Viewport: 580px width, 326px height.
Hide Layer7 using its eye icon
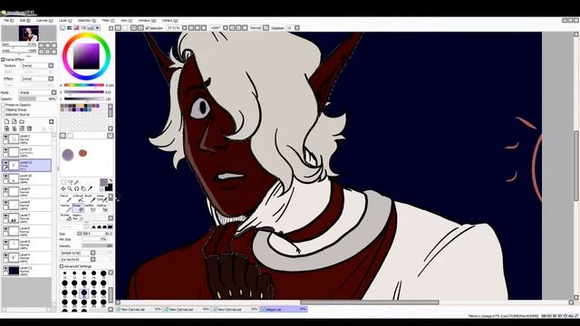click(5, 216)
